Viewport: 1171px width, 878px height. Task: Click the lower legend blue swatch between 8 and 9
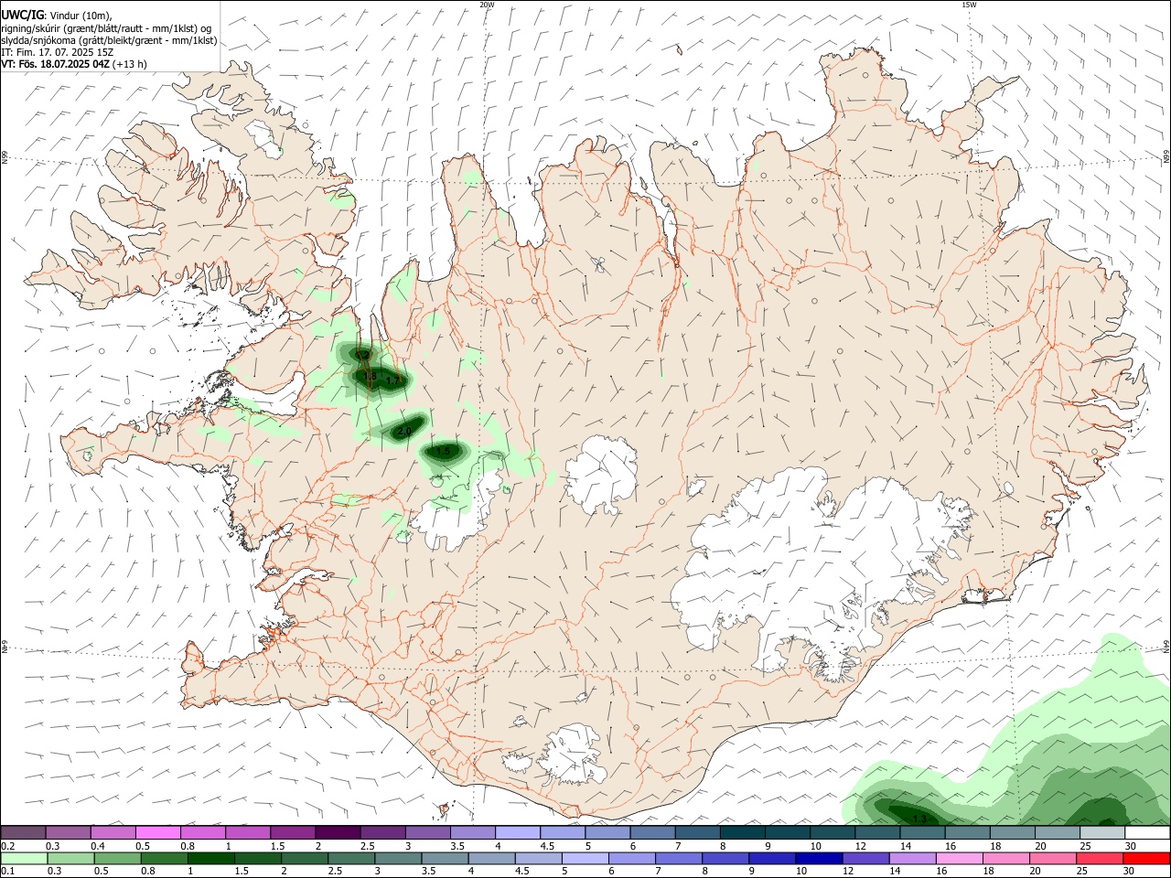pyautogui.click(x=726, y=858)
